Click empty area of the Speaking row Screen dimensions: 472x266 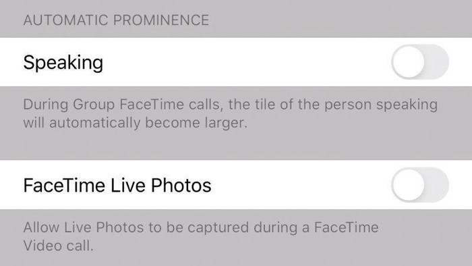coord(247,61)
